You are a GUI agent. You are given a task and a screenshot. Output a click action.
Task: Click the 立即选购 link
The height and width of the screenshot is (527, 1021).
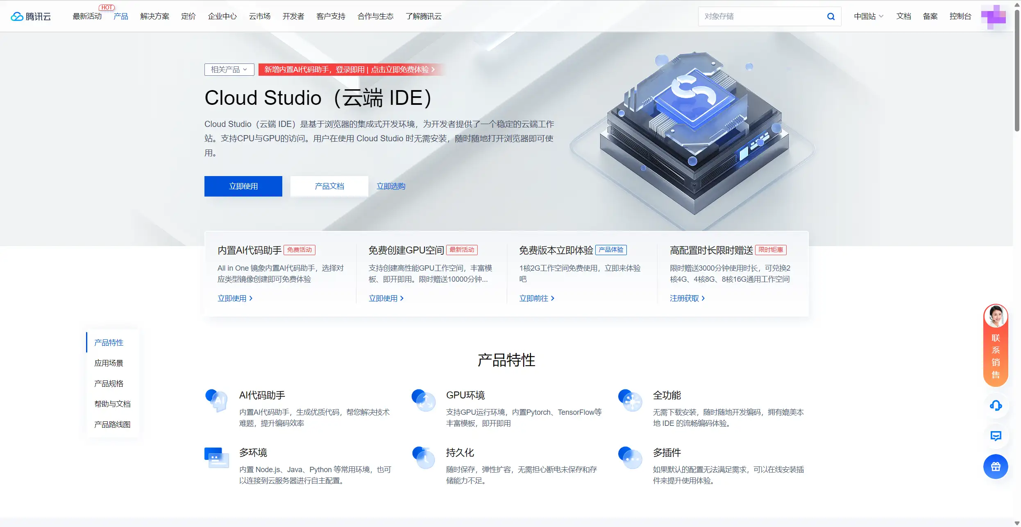pyautogui.click(x=391, y=186)
